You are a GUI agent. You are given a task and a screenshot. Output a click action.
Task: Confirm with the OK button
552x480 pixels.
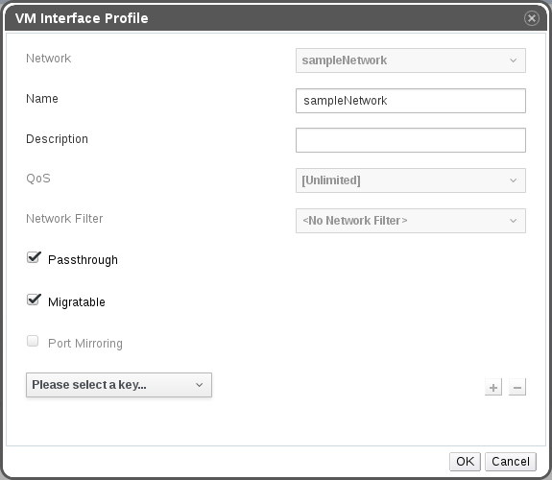[465, 462]
